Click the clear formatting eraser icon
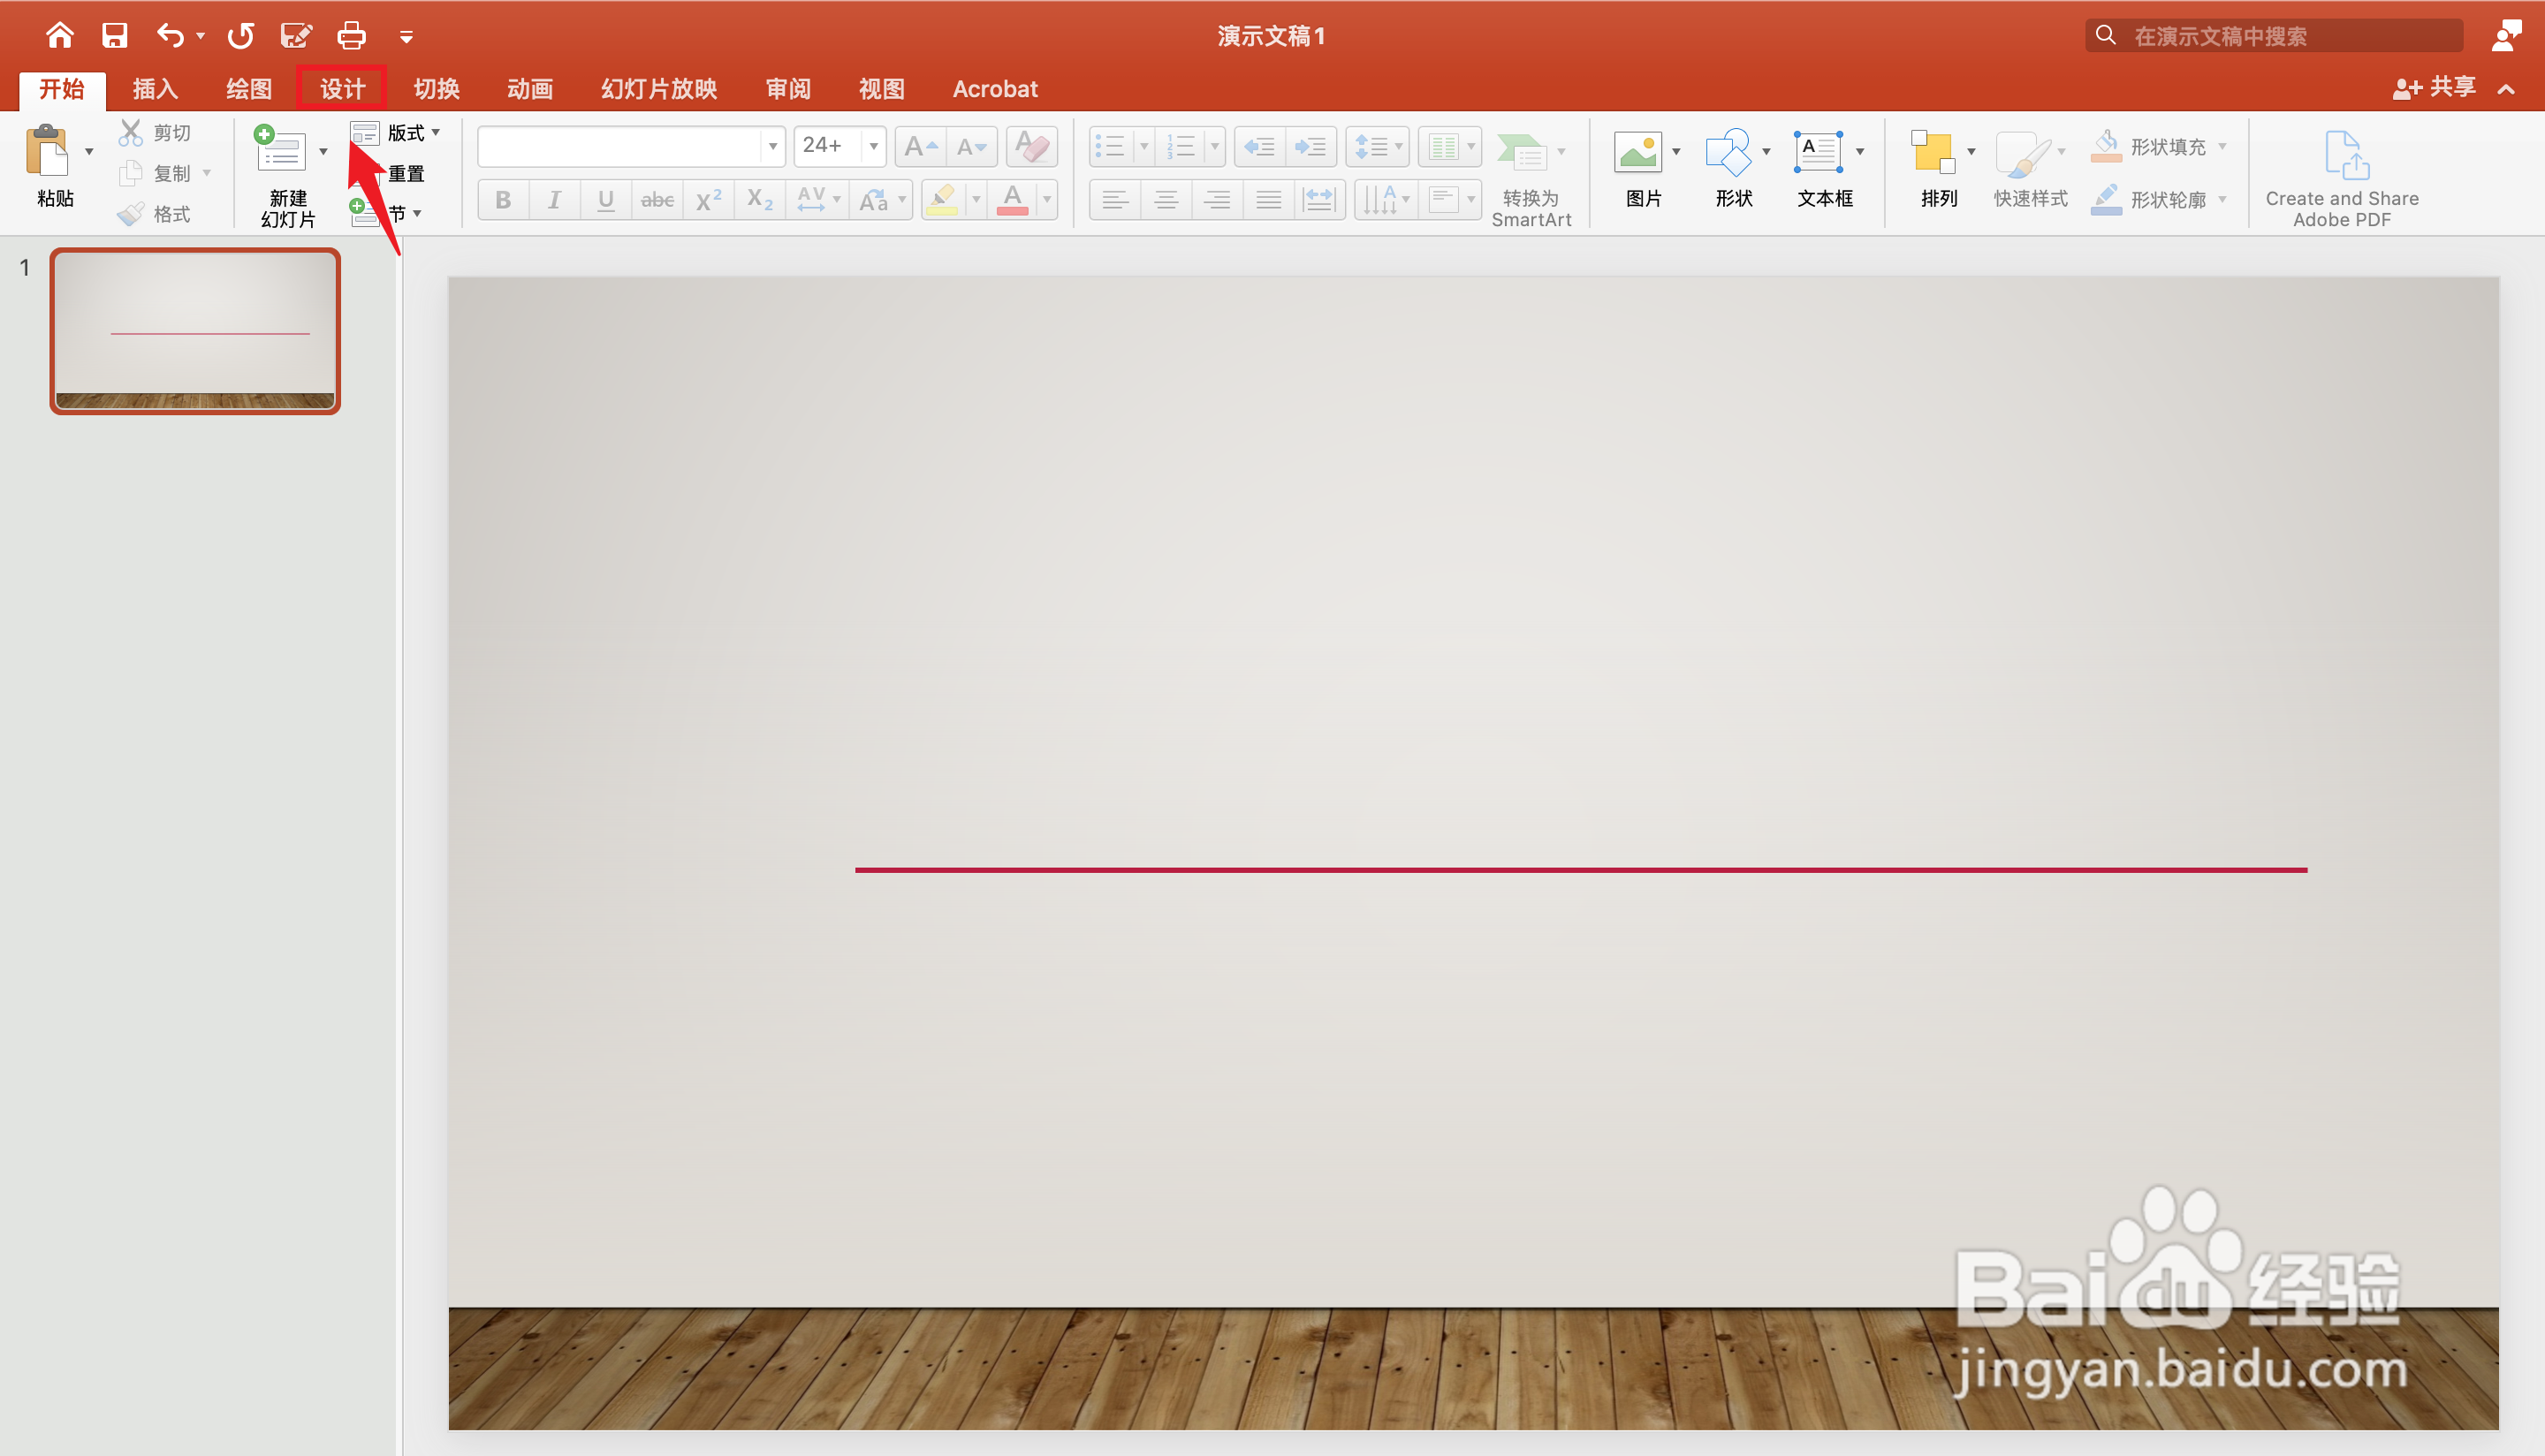The image size is (2545, 1456). [x=1031, y=147]
